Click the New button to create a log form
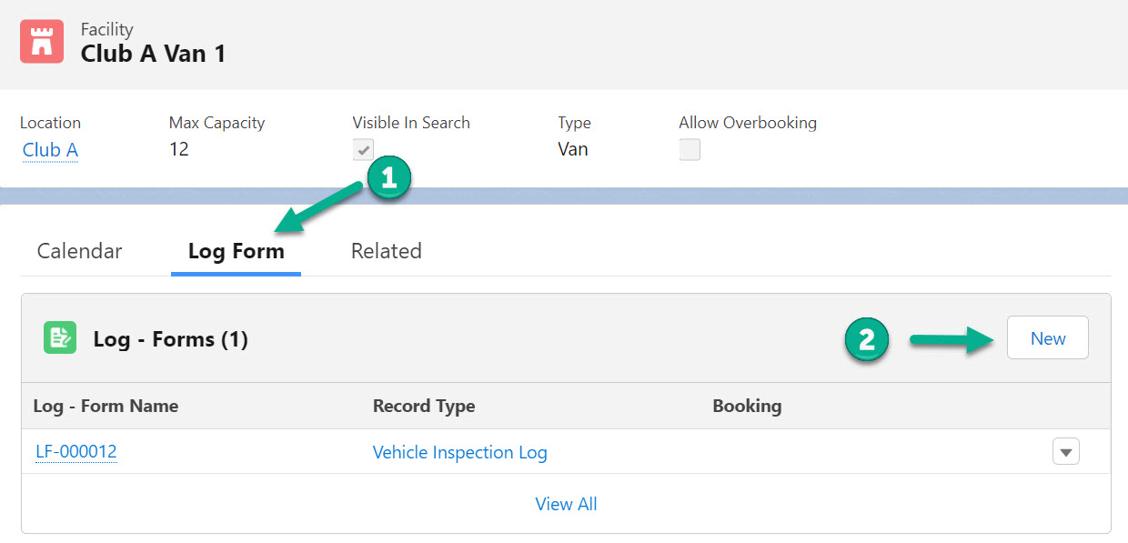Screen dimensions: 1128x543 pyautogui.click(x=1047, y=337)
